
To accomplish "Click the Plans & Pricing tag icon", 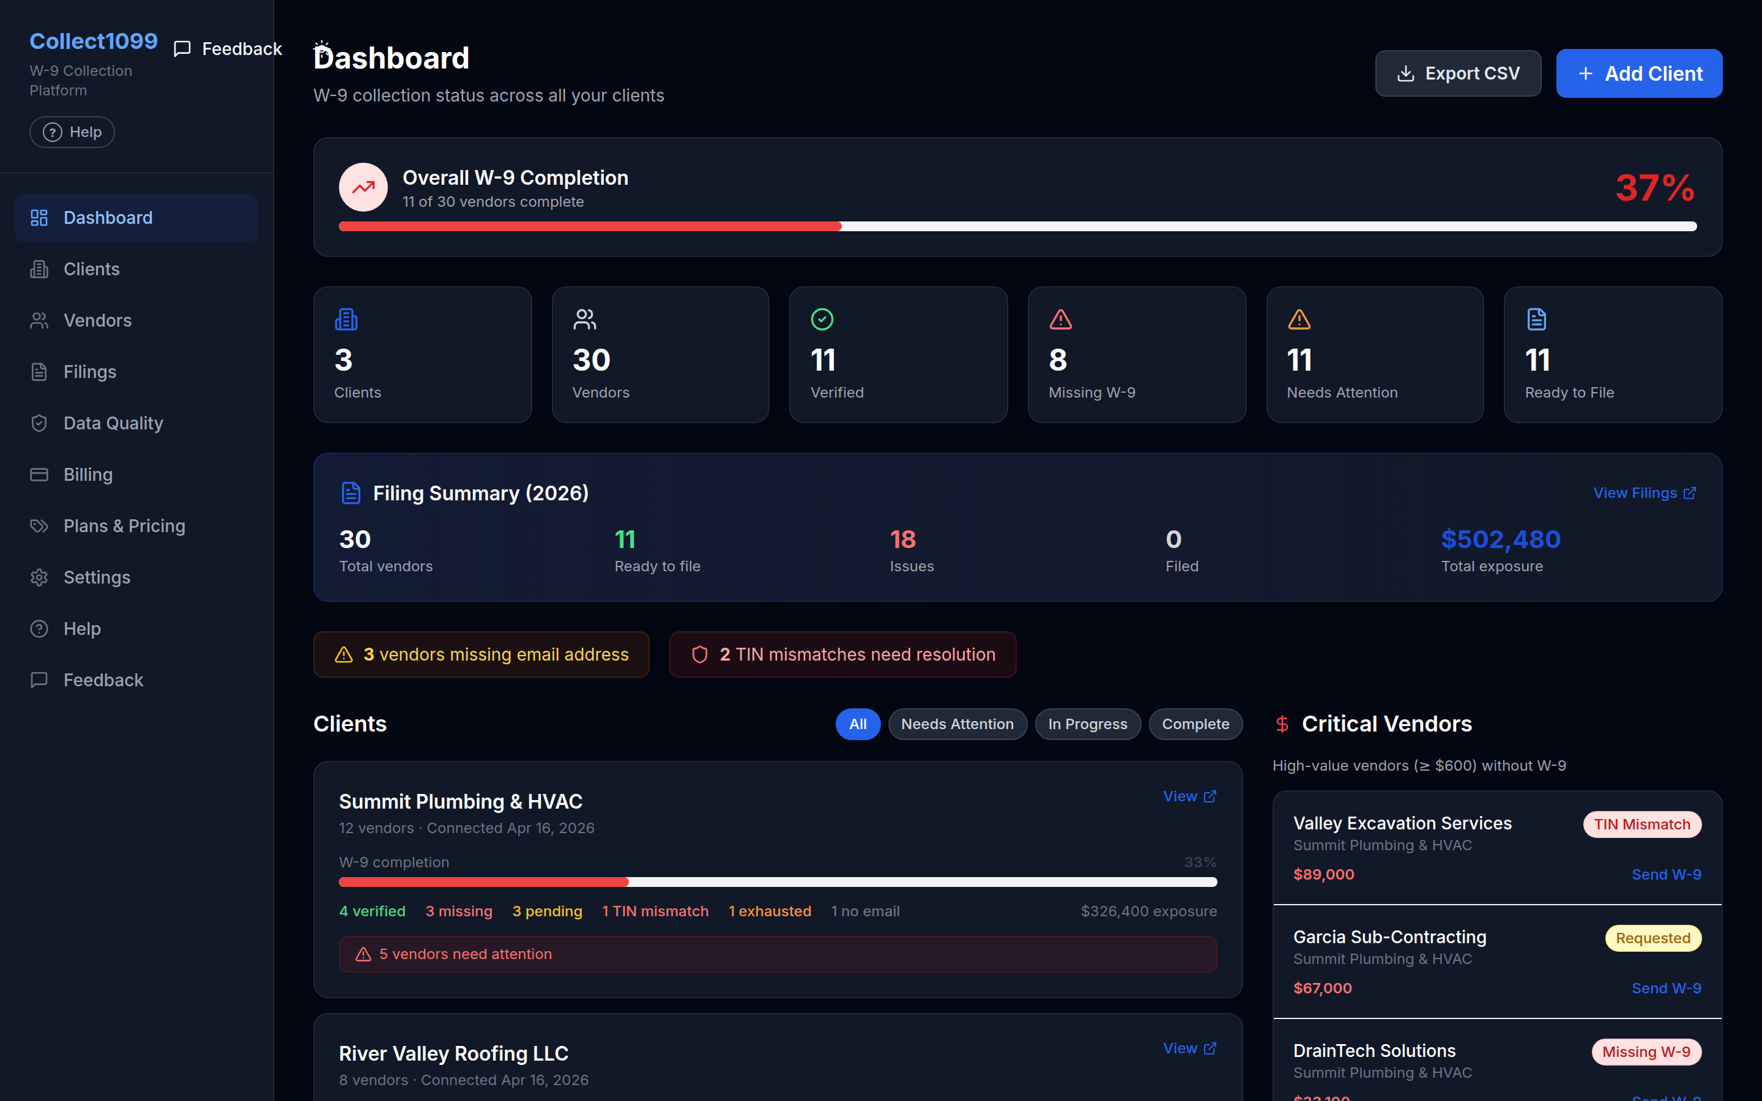I will 39,526.
